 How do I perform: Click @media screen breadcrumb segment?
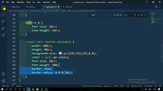[49, 11]
